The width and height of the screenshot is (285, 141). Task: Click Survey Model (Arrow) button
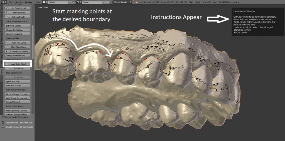click(x=18, y=55)
